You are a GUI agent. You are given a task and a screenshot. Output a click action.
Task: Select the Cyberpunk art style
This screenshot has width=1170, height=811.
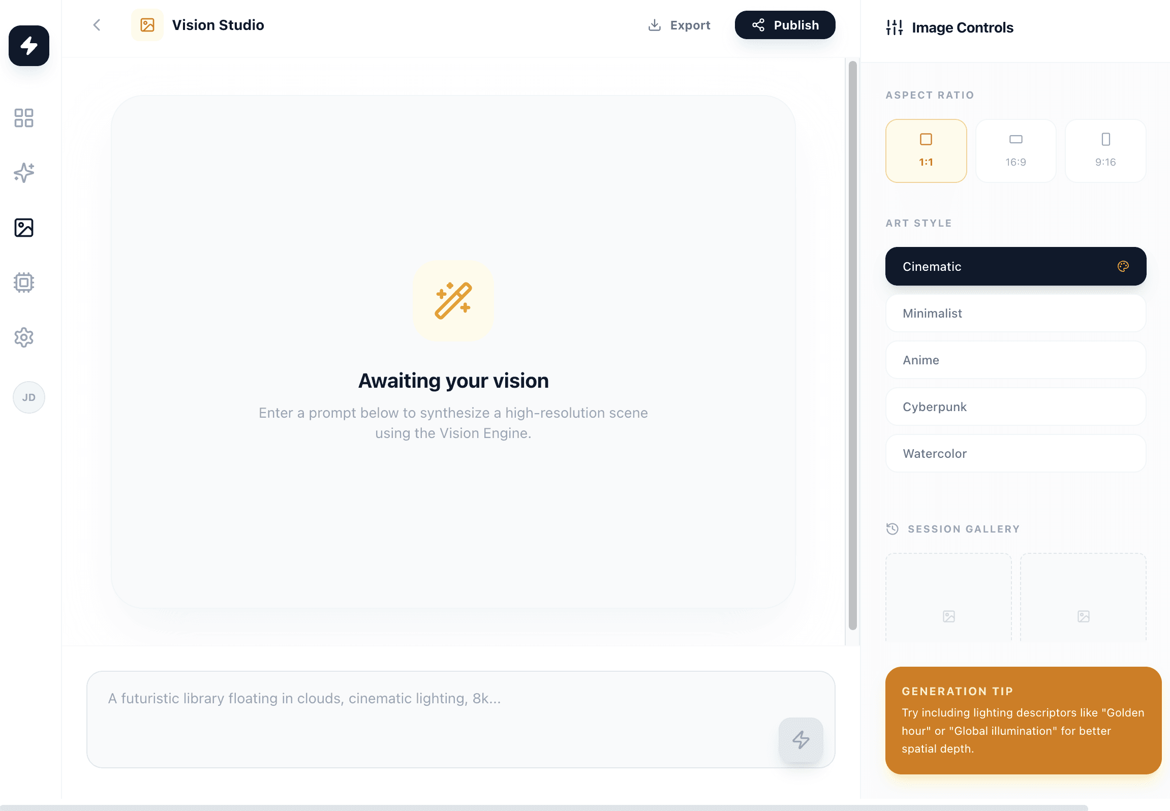tap(1015, 407)
